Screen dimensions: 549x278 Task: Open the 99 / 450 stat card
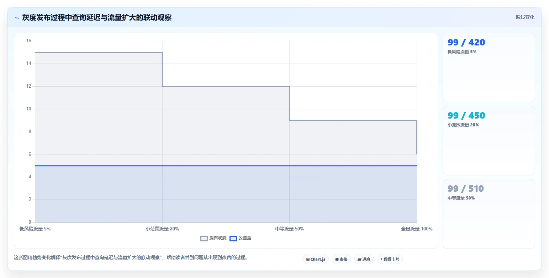(x=489, y=141)
